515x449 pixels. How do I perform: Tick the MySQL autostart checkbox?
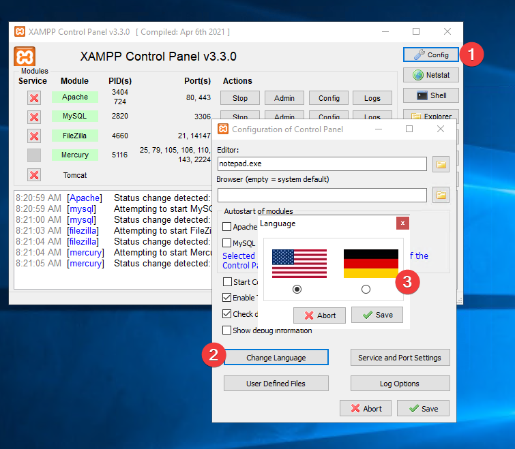pos(226,243)
